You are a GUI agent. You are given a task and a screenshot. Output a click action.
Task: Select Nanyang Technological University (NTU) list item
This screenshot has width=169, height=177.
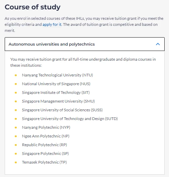click(57, 75)
